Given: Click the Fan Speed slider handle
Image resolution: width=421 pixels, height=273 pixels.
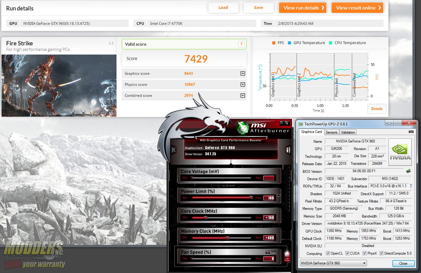Looking at the screenshot, I should click(x=192, y=258).
